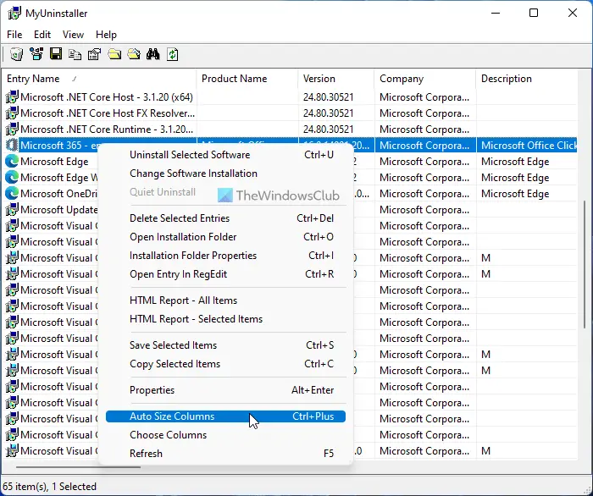Screen dimensions: 593x496
Task: Sort by the Version column header
Action: pyautogui.click(x=336, y=79)
